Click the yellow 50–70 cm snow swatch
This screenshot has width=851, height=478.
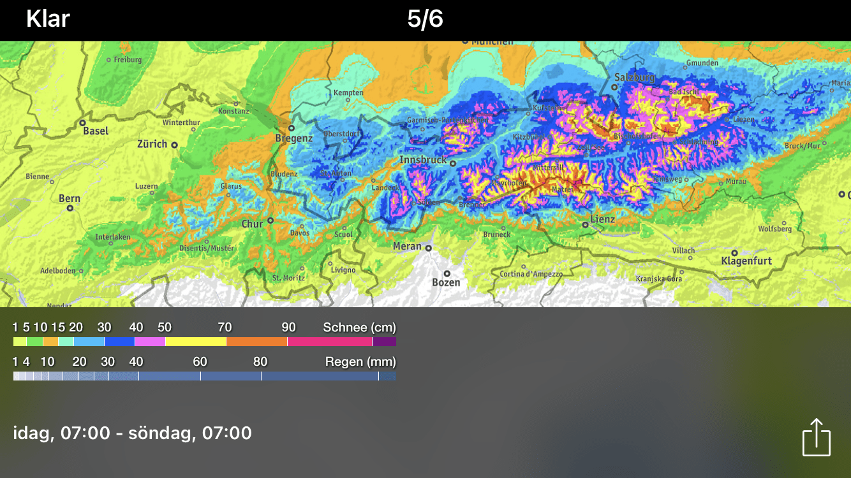coord(195,342)
